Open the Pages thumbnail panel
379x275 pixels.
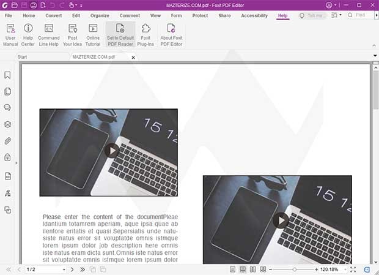7,91
